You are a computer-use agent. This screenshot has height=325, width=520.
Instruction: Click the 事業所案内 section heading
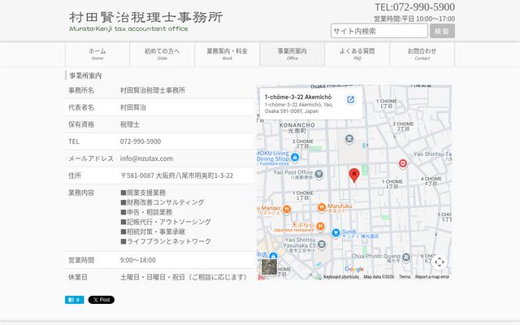click(x=85, y=76)
